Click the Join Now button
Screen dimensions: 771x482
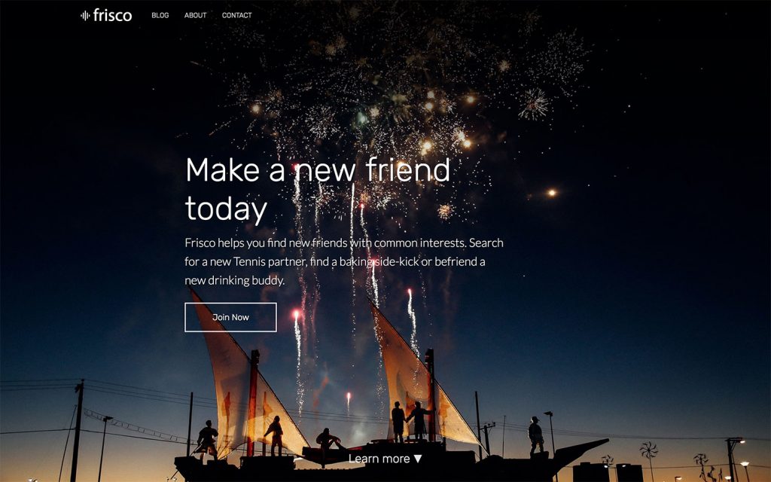pos(230,317)
